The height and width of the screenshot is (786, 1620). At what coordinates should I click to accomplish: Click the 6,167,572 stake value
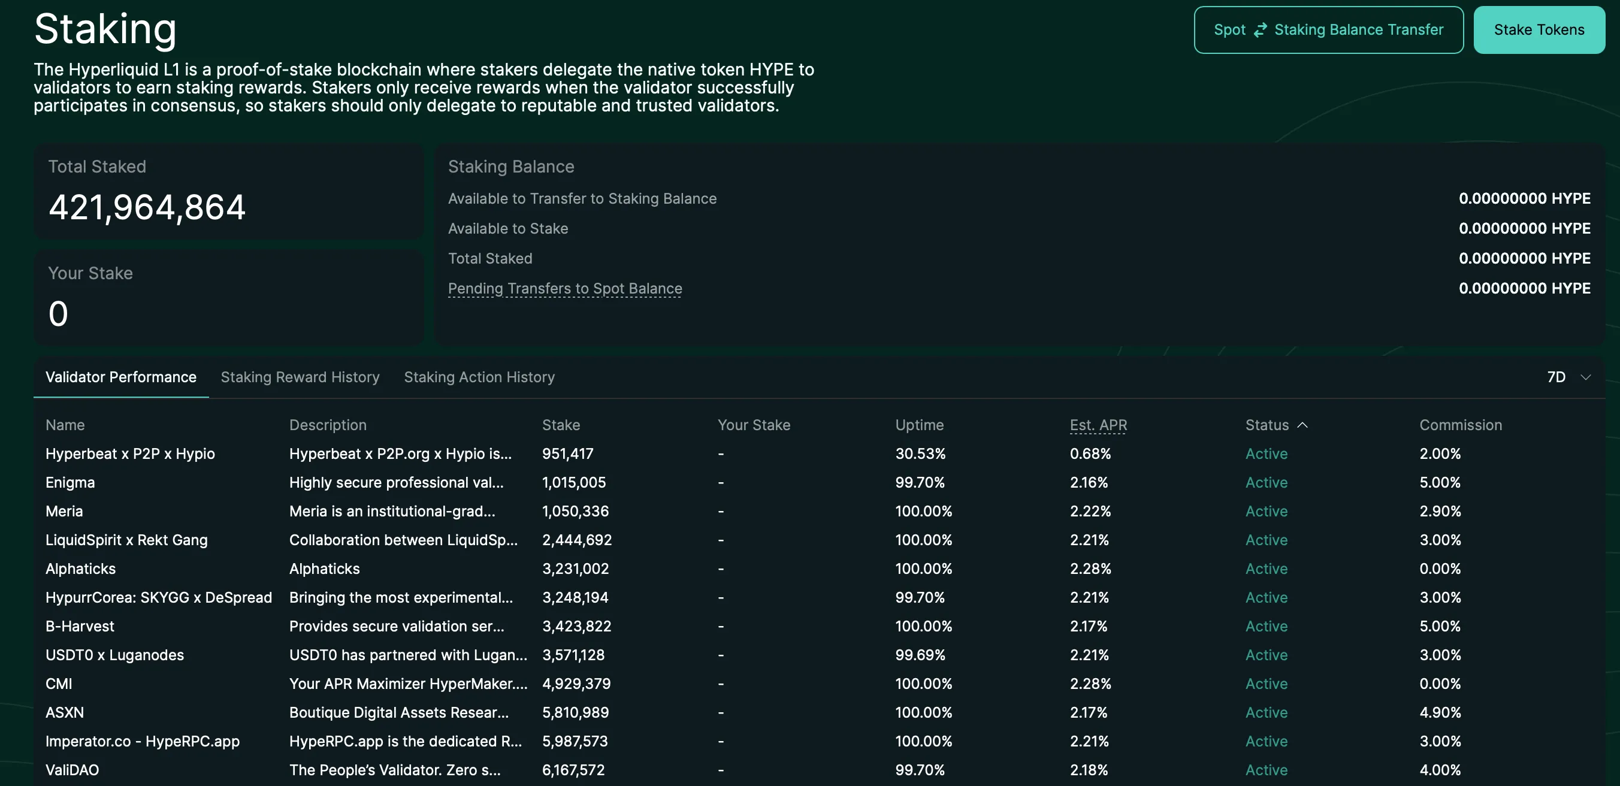click(573, 770)
